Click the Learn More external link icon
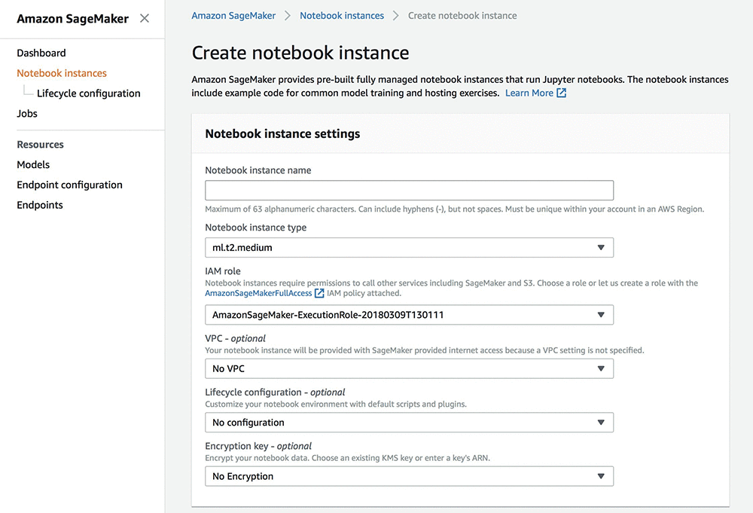The width and height of the screenshot is (753, 513). click(x=561, y=93)
